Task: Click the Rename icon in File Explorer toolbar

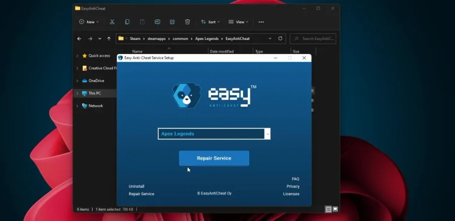Action: tap(157, 22)
